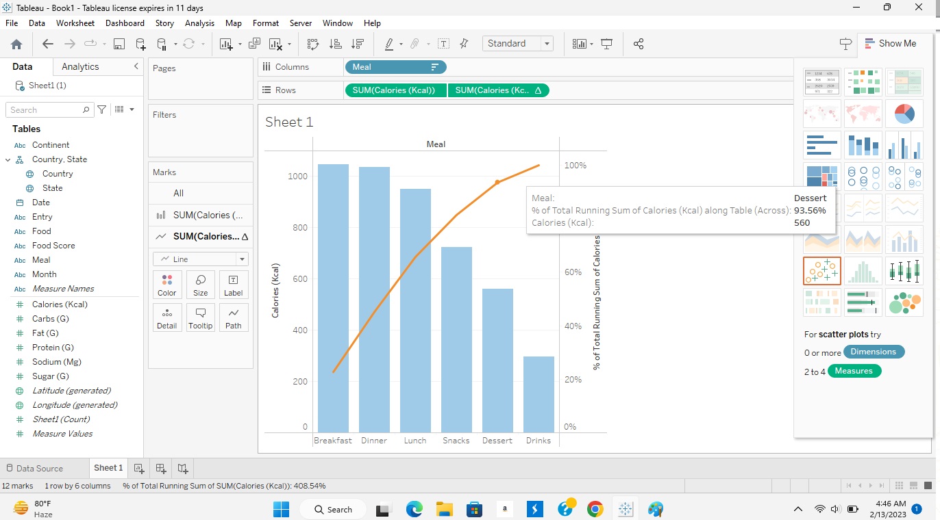Switch to the Data Source tab
Image resolution: width=940 pixels, height=520 pixels.
pyautogui.click(x=34, y=469)
